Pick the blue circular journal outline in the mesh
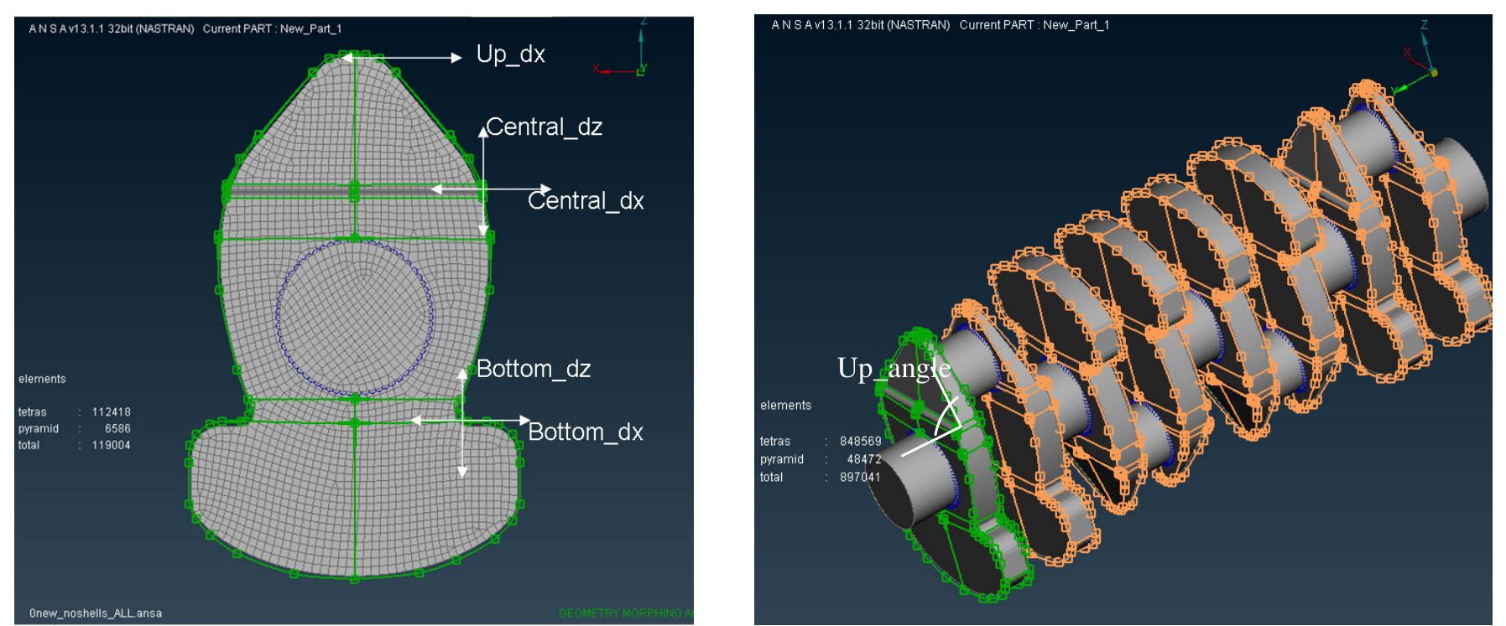This screenshot has height=626, width=1506. coord(355,317)
